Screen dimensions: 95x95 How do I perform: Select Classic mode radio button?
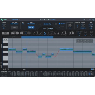pos(59,27)
